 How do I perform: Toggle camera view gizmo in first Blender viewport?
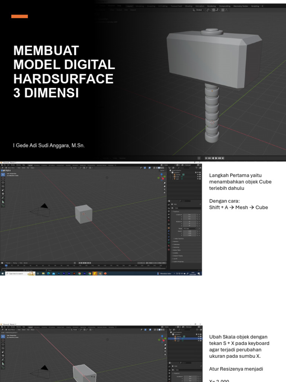165,189
